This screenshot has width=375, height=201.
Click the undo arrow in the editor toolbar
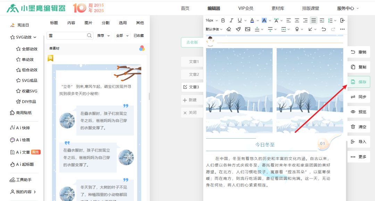(324, 29)
